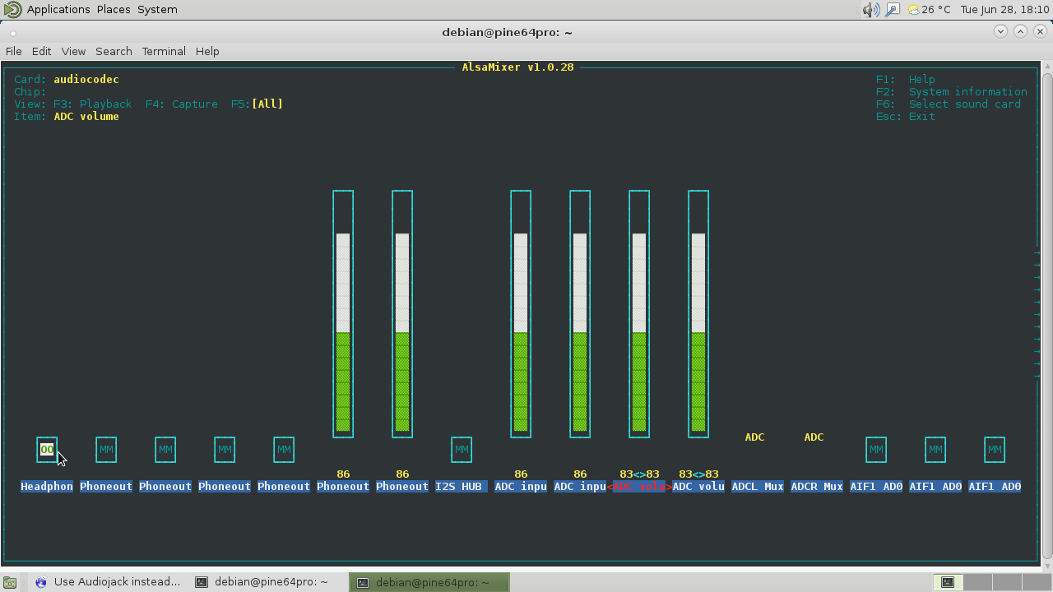Open the Applications menu

coord(58,10)
